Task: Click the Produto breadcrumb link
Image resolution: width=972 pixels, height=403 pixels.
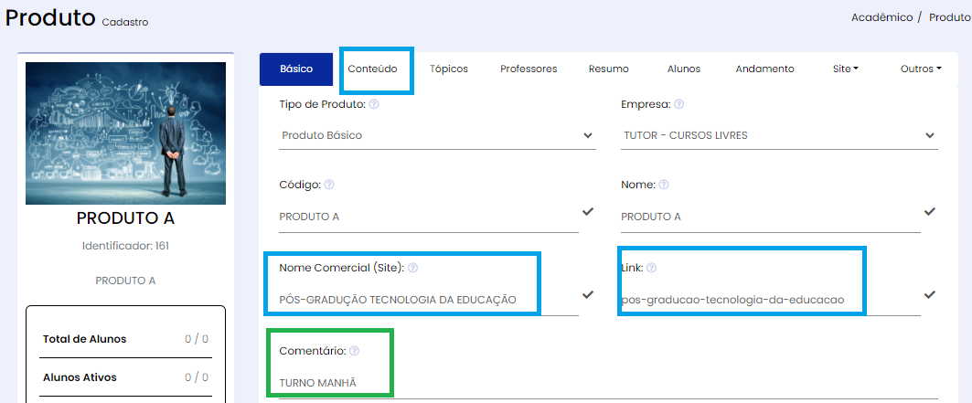Action: [949, 17]
